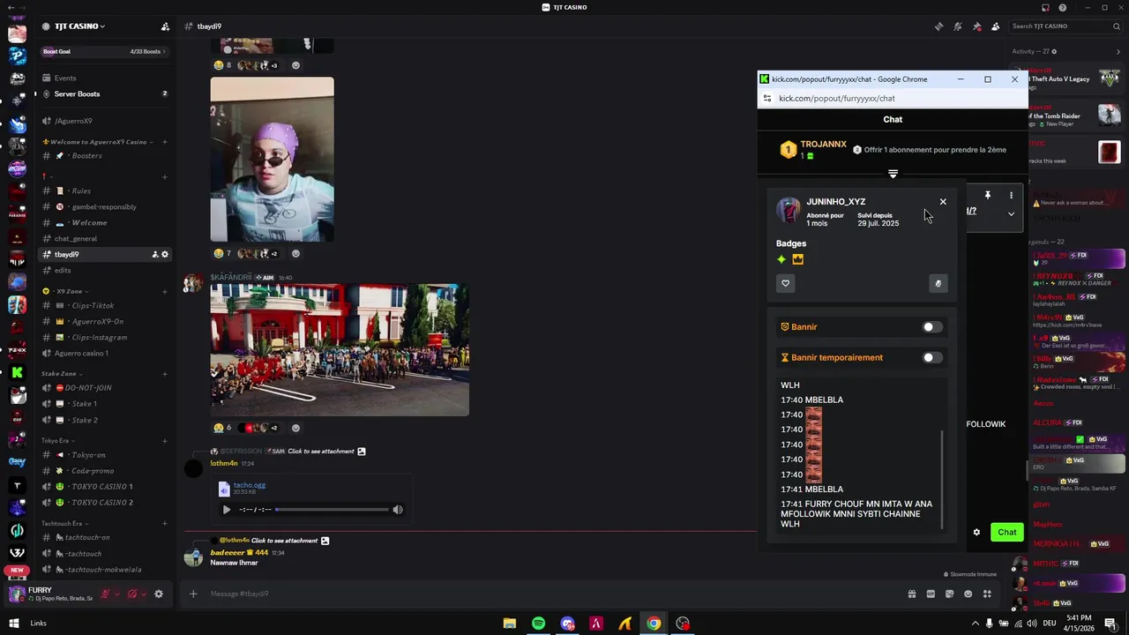Click the pin icon on Kick pinned message
The image size is (1129, 635).
[988, 195]
